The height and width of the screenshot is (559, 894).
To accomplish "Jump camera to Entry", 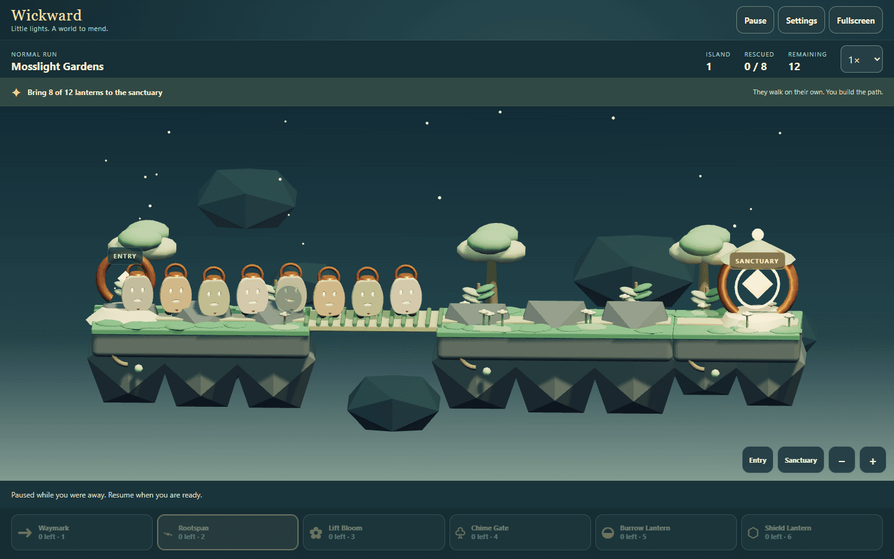I will tap(757, 460).
